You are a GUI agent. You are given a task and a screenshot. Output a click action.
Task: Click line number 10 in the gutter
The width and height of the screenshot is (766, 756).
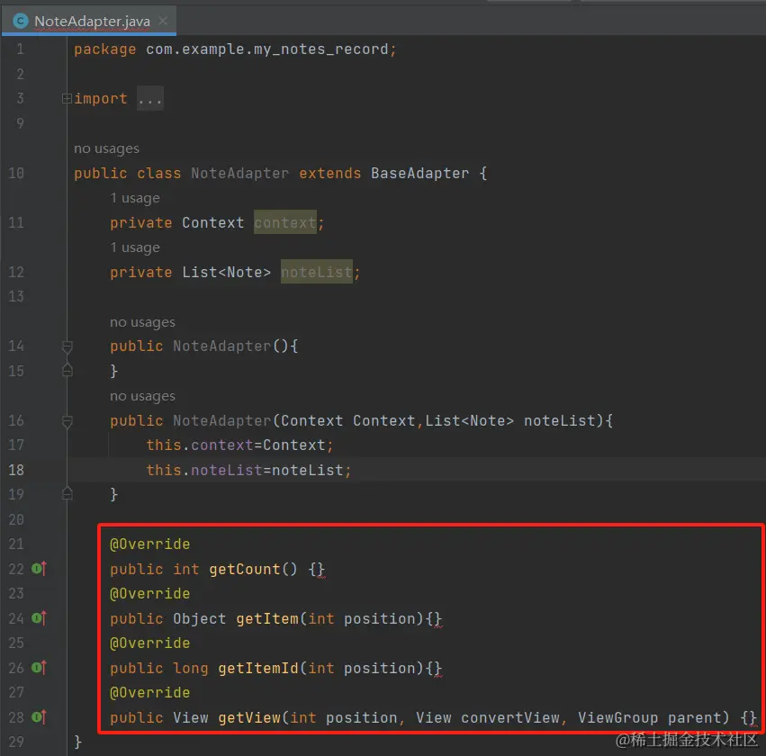click(x=16, y=174)
